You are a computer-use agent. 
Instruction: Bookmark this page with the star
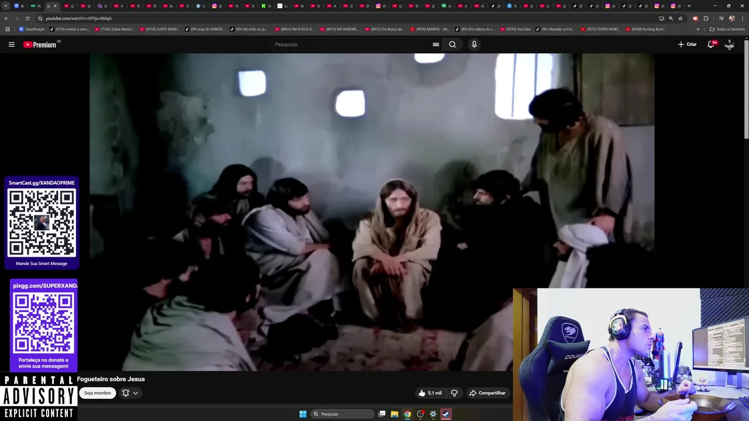[x=681, y=18]
